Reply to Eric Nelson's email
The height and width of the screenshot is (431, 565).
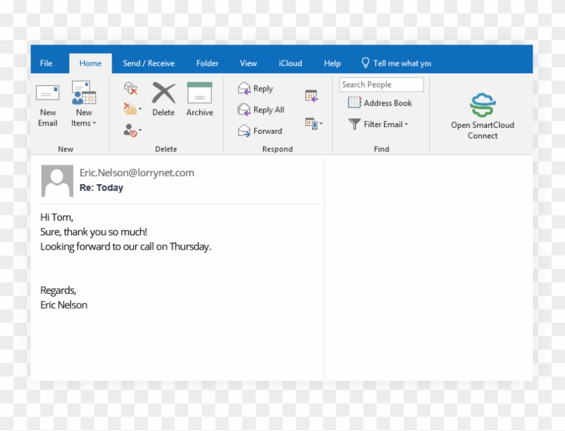pos(256,88)
